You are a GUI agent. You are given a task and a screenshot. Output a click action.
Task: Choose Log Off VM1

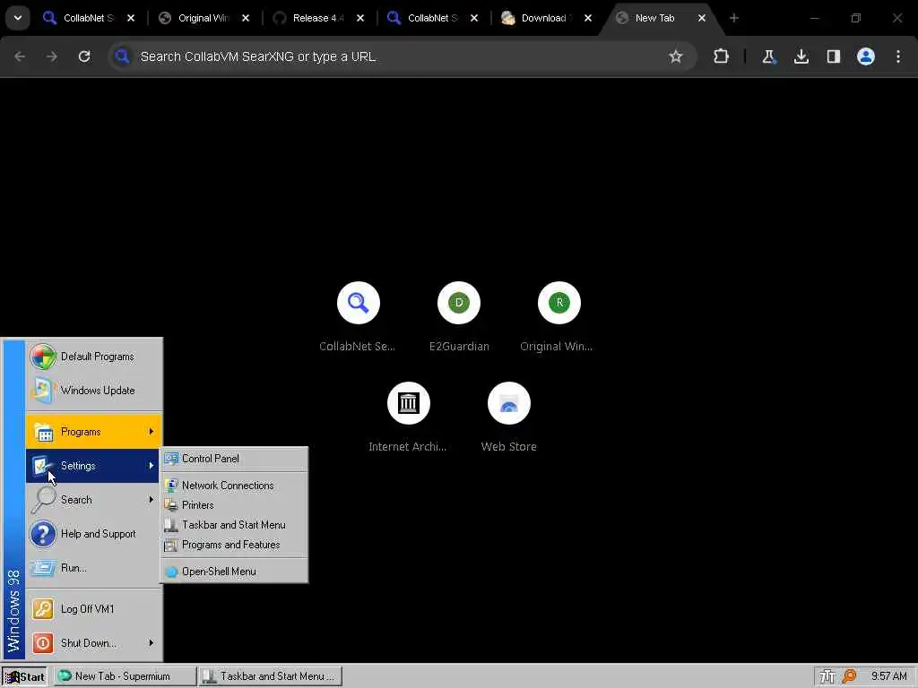(x=93, y=609)
